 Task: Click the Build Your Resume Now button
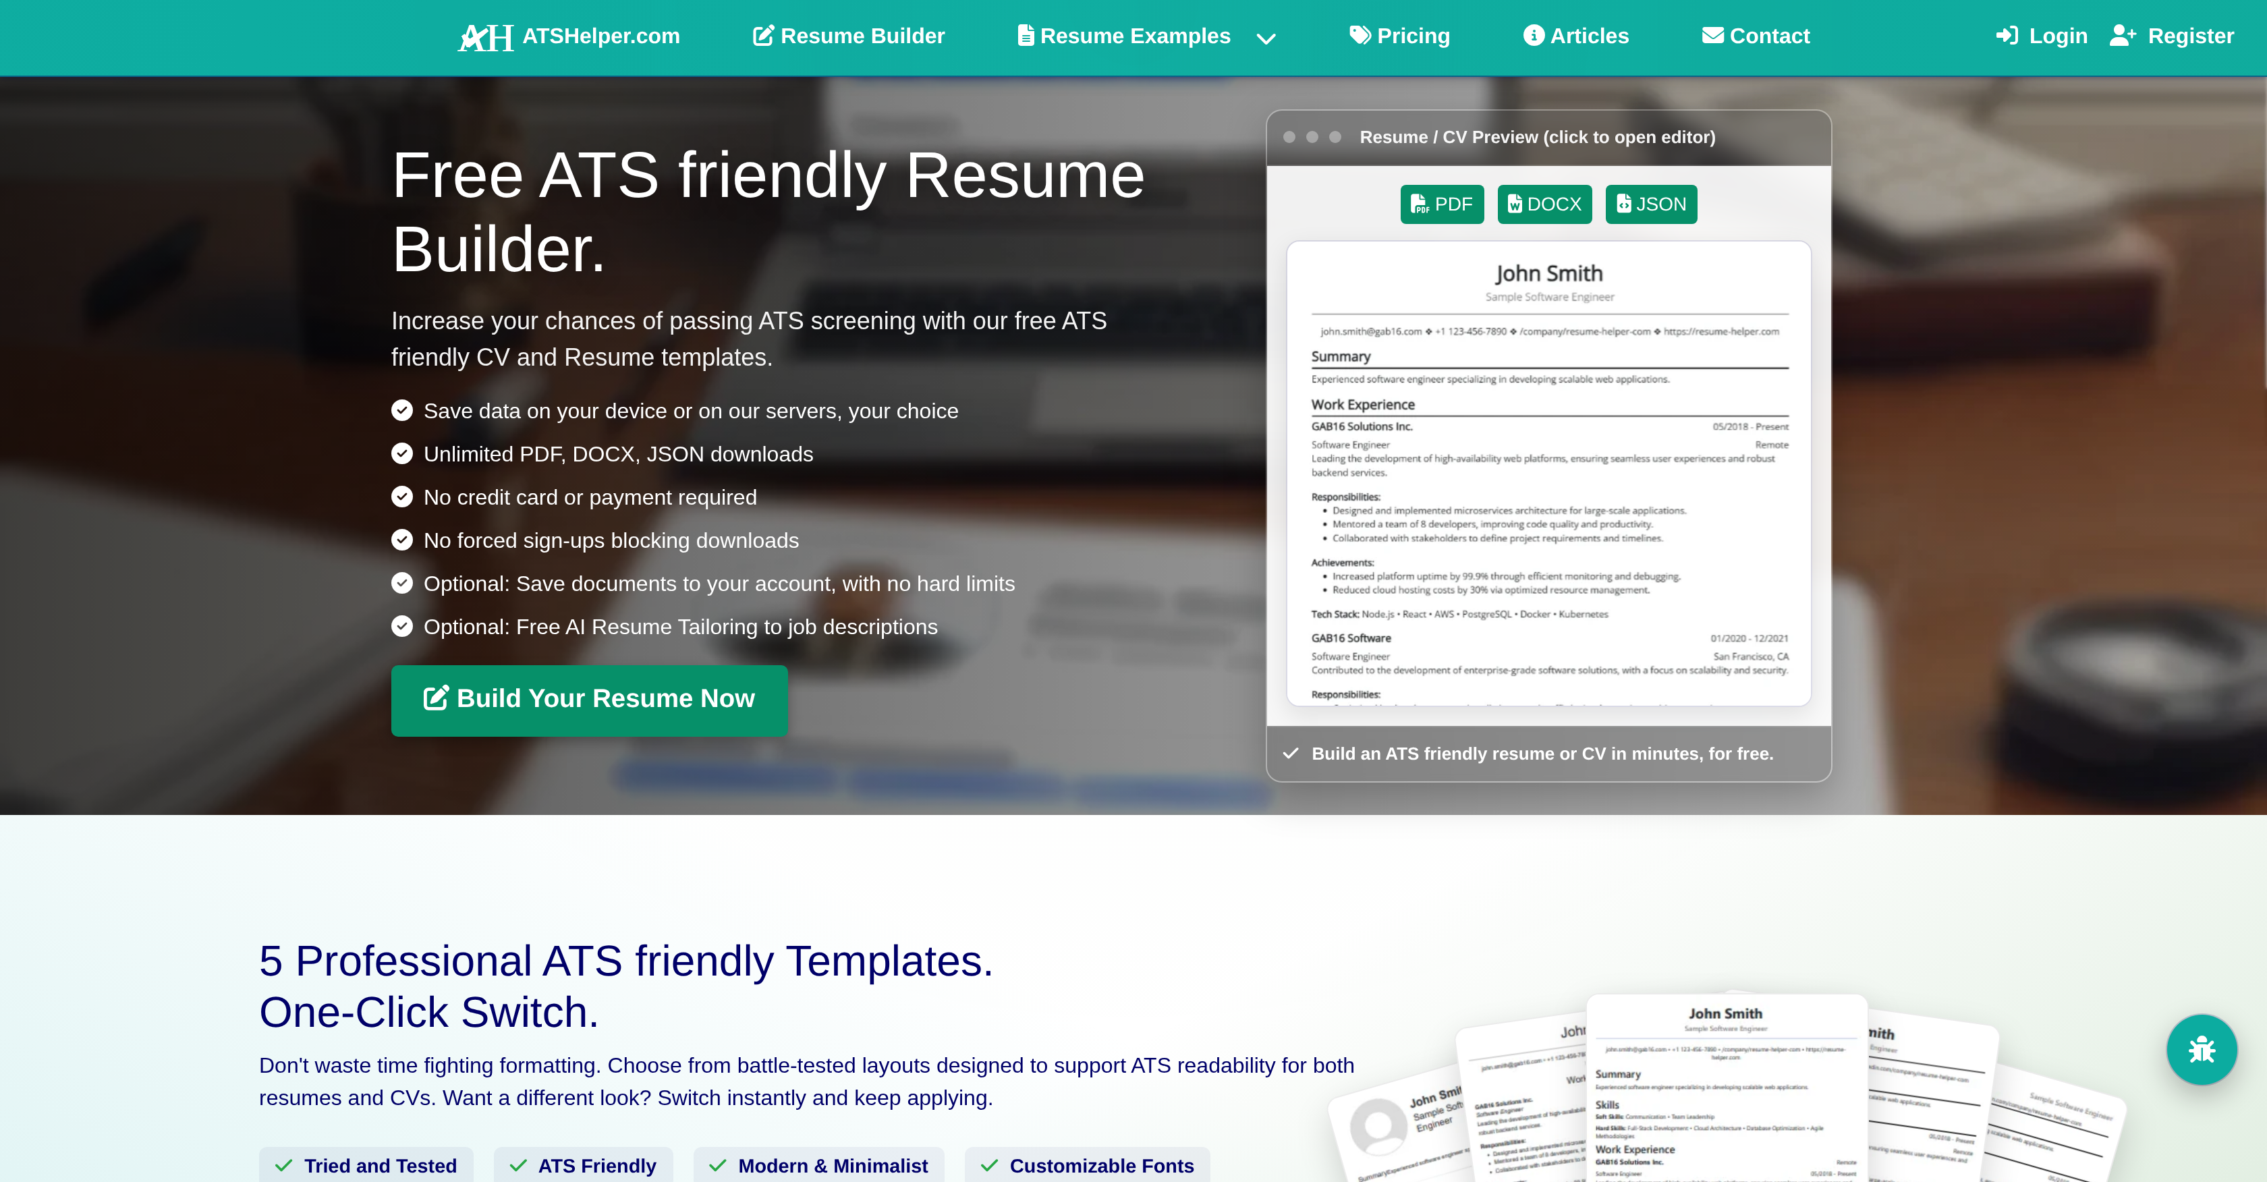pos(589,700)
